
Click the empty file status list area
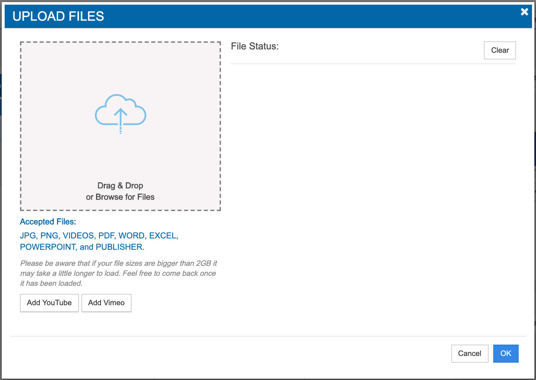(x=373, y=194)
